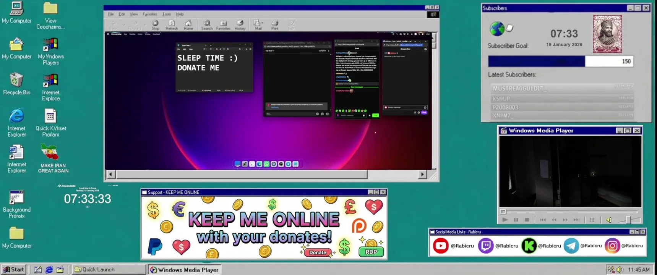Open the My Yndows Players desktop icon
The height and width of the screenshot is (275, 657).
click(50, 51)
